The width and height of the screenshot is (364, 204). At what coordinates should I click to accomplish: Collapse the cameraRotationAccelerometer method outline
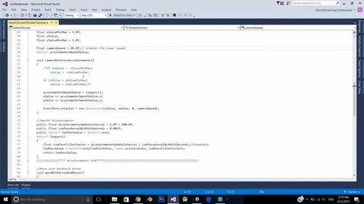(28, 60)
